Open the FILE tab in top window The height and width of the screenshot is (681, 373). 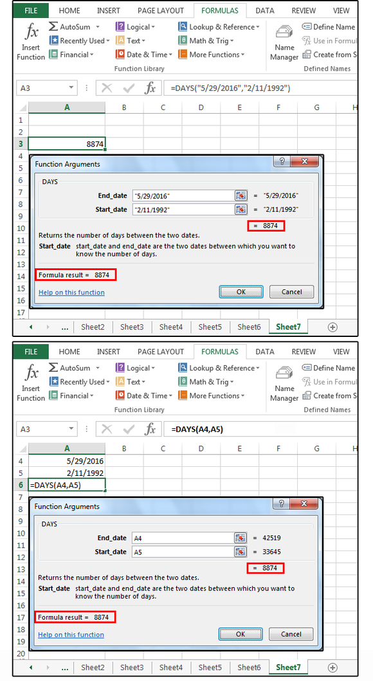[x=31, y=11]
